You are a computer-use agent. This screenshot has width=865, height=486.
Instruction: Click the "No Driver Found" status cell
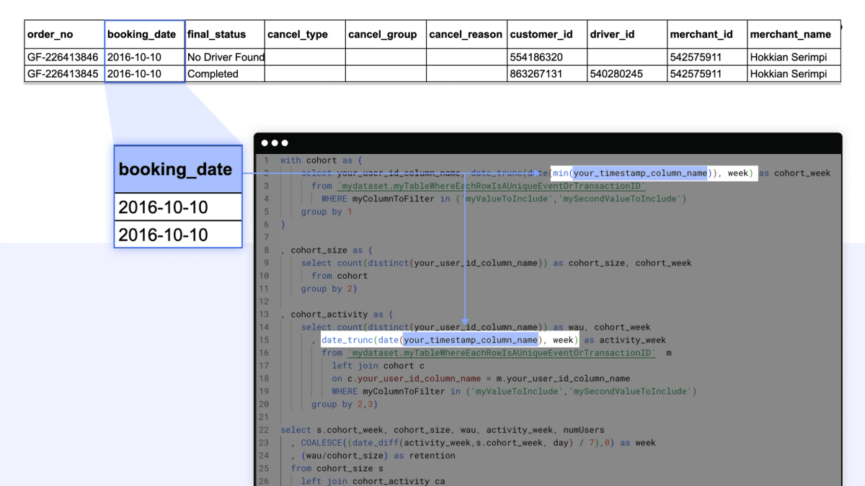(x=226, y=57)
